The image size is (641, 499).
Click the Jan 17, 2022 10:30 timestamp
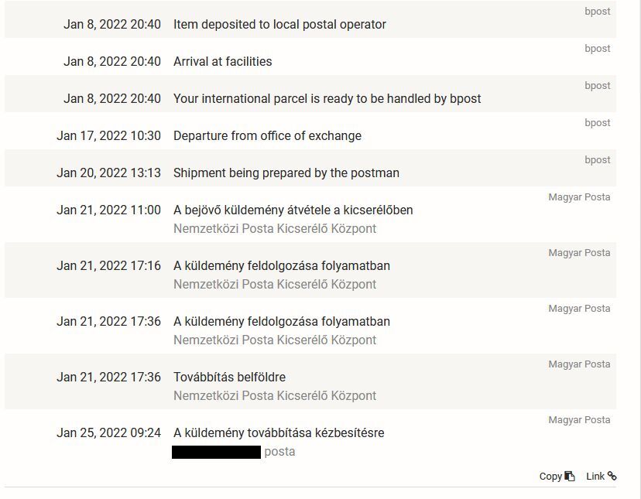[x=108, y=135]
